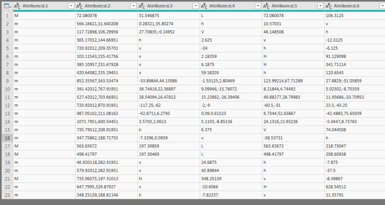Click cell 563.63672 in Attribute:d.5 column

(x=293, y=146)
